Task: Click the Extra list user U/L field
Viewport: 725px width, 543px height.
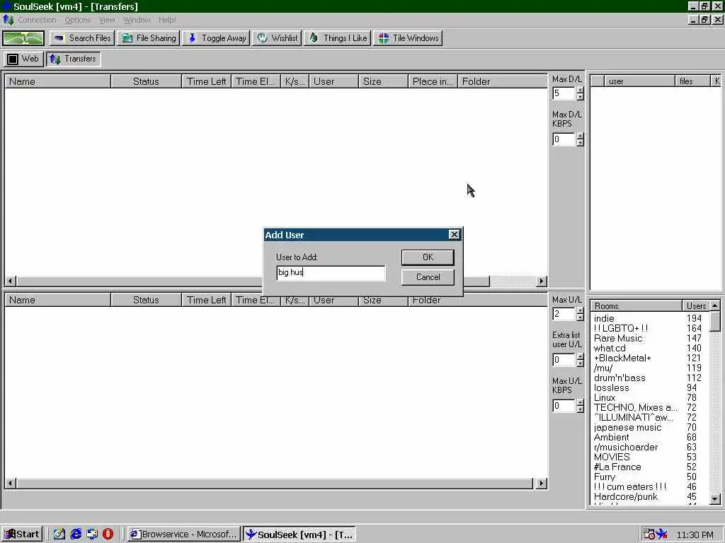Action: [564, 360]
